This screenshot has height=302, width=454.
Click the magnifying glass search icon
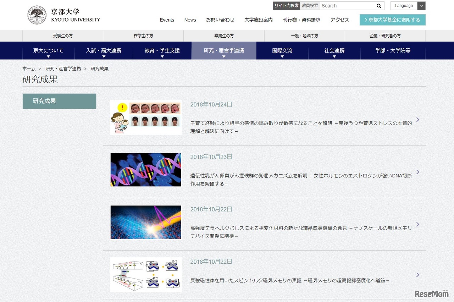[x=379, y=6]
